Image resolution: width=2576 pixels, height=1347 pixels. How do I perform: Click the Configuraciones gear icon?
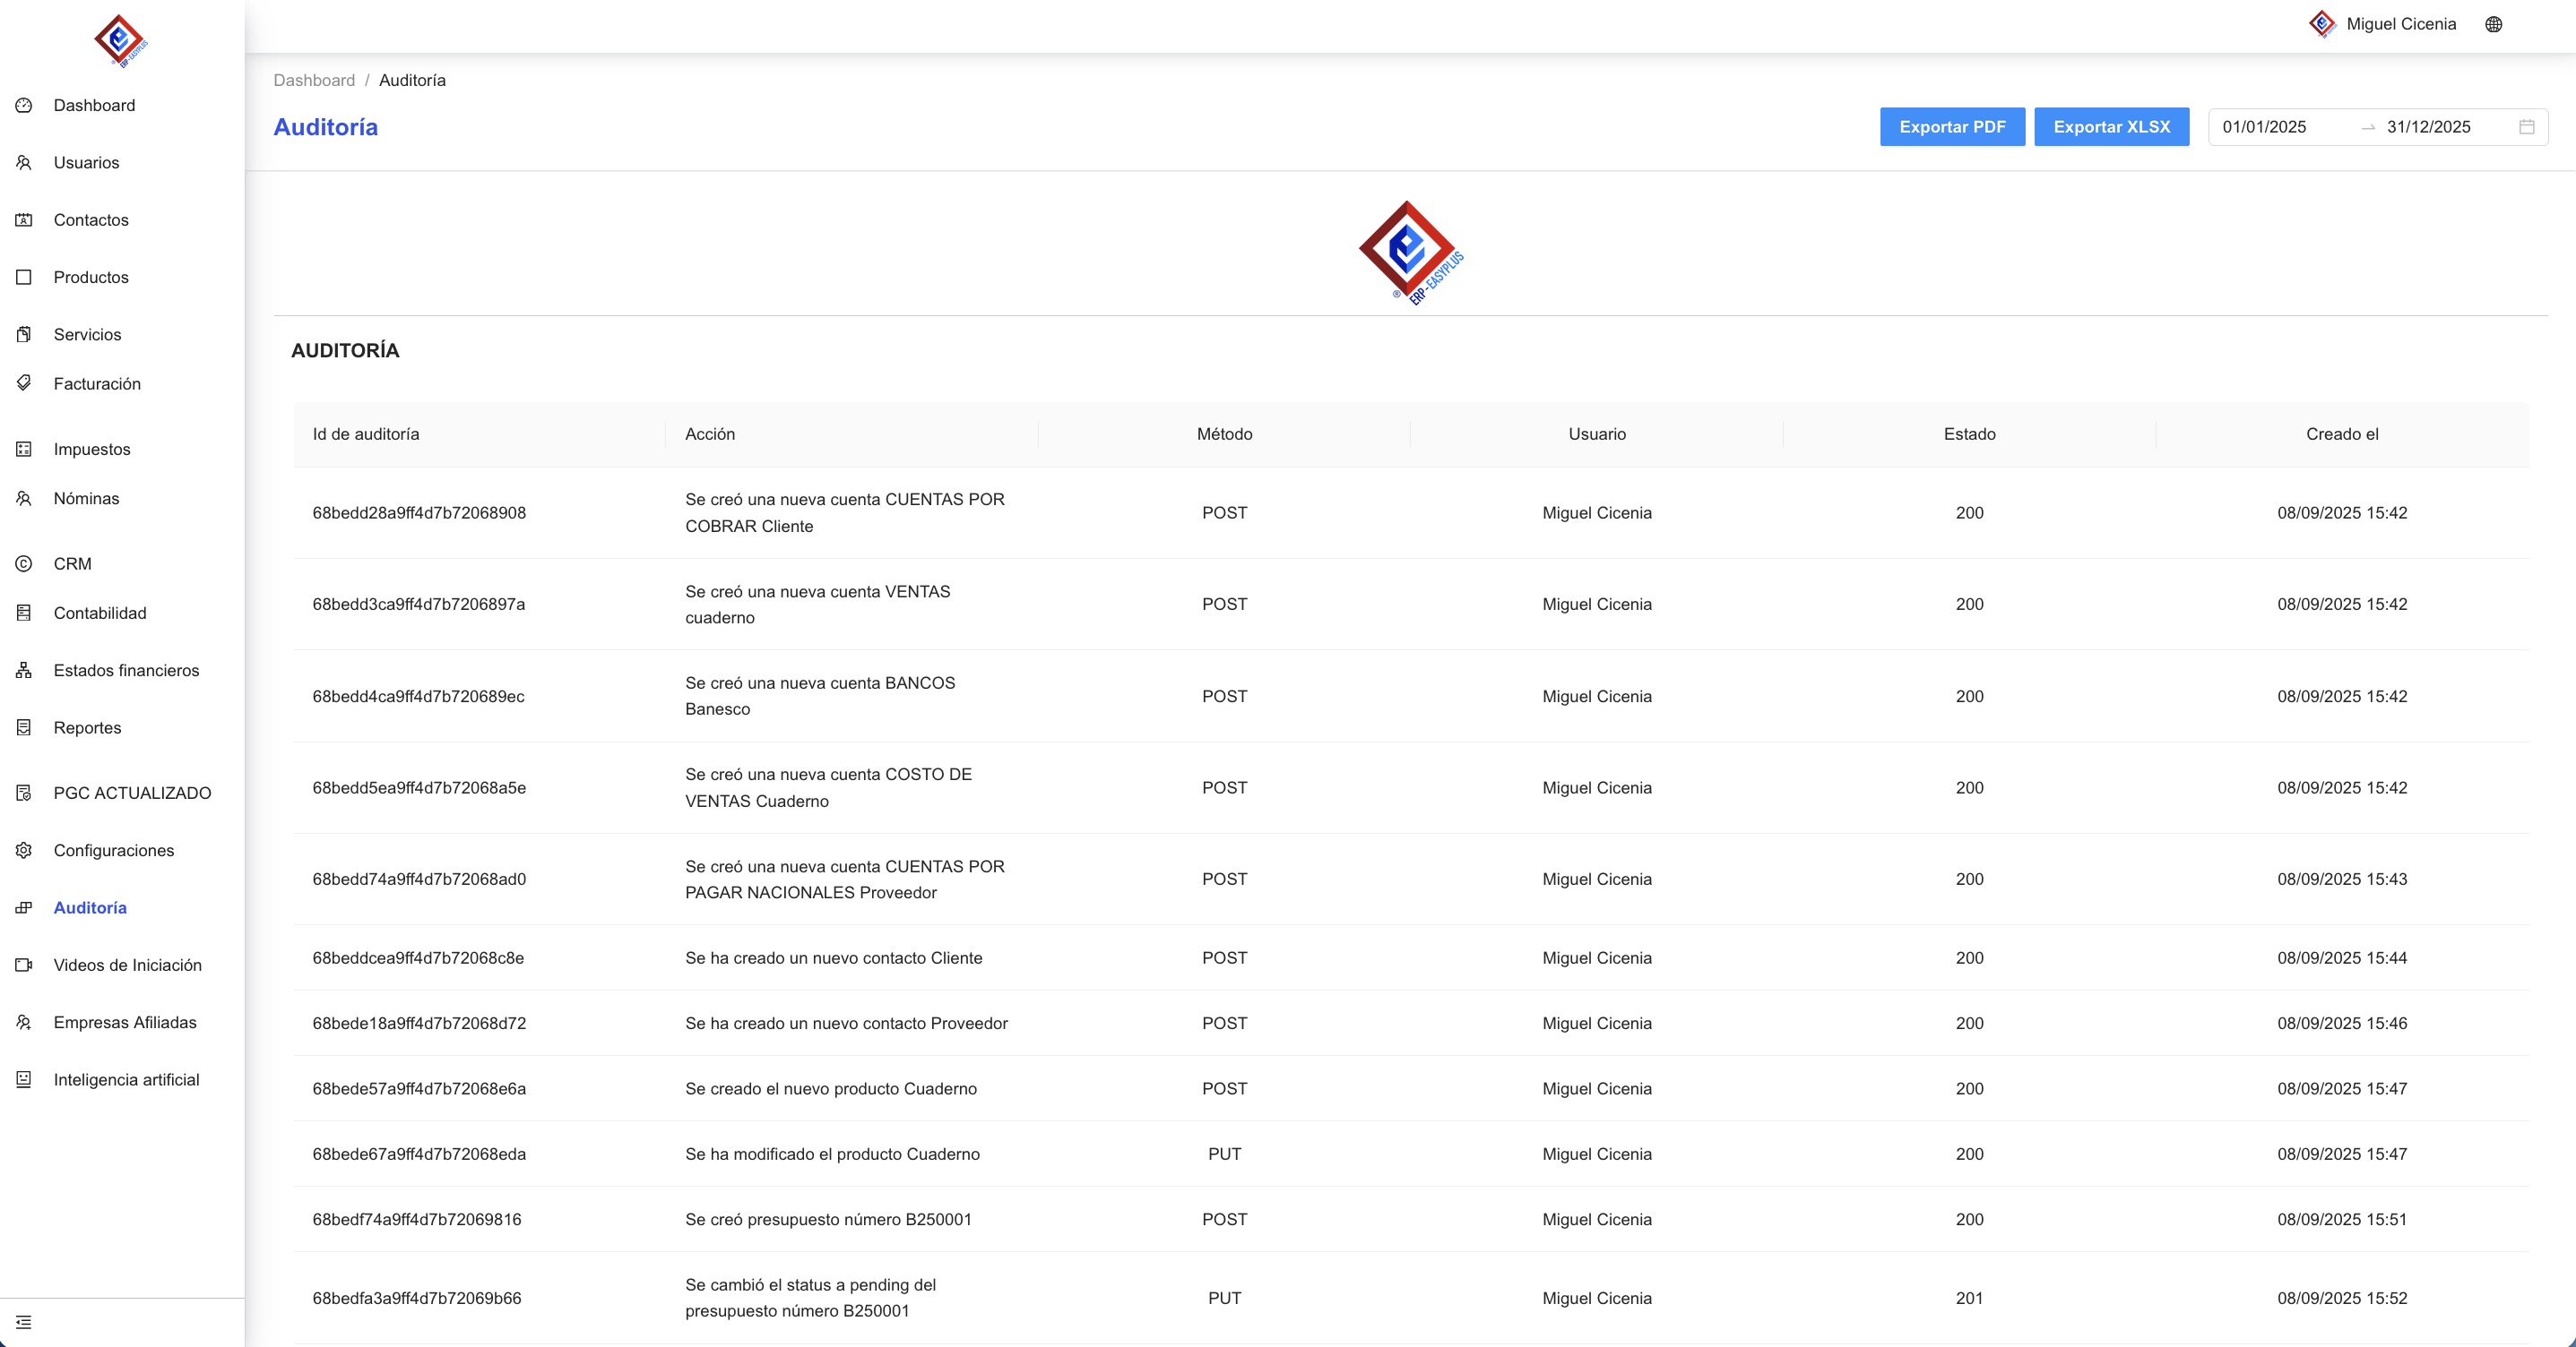click(24, 850)
